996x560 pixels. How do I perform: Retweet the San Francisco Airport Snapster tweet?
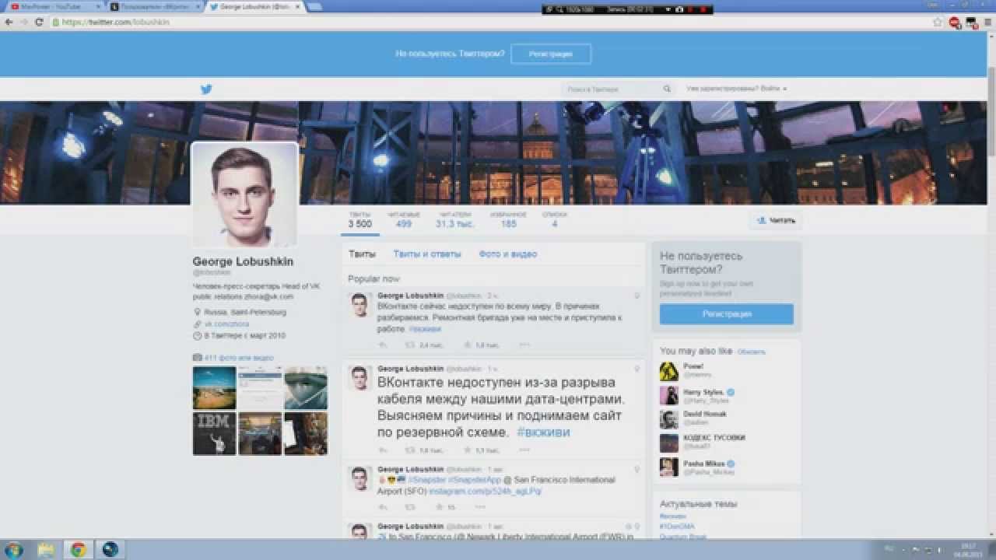(410, 507)
